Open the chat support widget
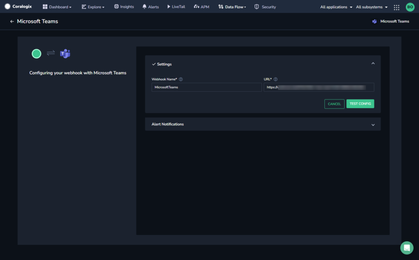The image size is (419, 260). tap(407, 248)
